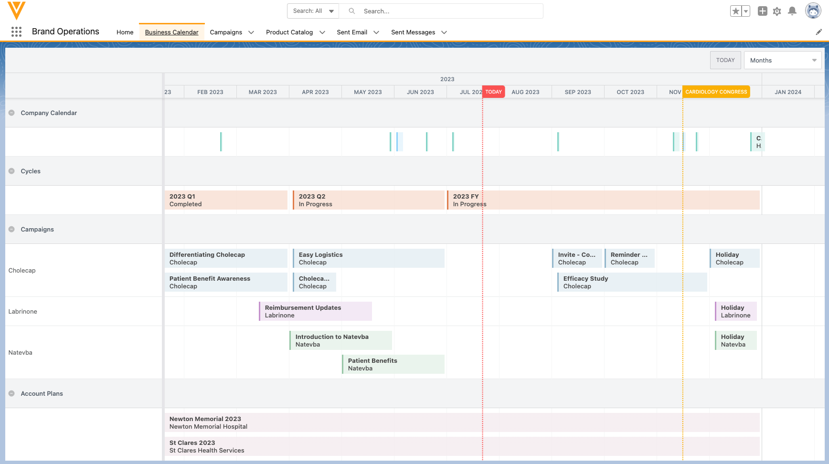This screenshot has height=464, width=829.
Task: Open the Reimbursement Updates Labrinone campaign
Action: click(x=315, y=312)
